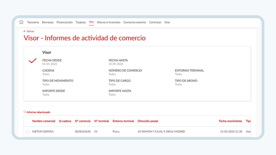The image size is (276, 155).
Task: Click the INETUM ESPAÑA cell
Action: click(x=43, y=131)
